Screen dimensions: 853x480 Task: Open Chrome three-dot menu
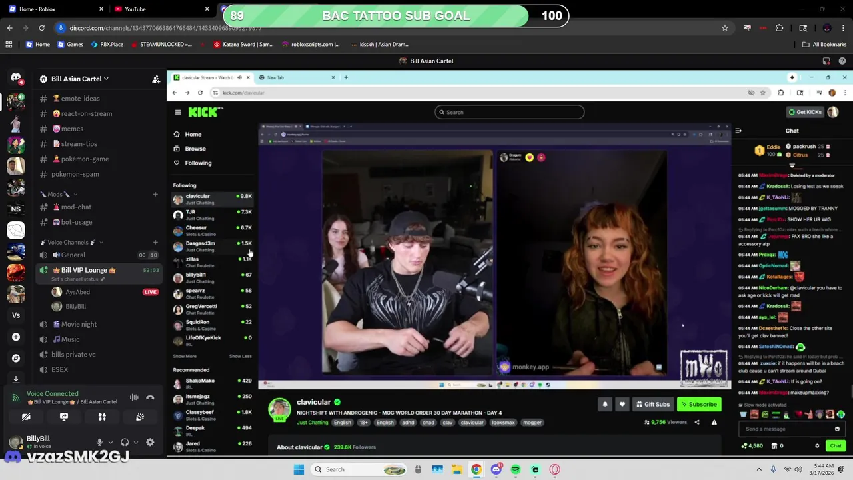(x=843, y=28)
